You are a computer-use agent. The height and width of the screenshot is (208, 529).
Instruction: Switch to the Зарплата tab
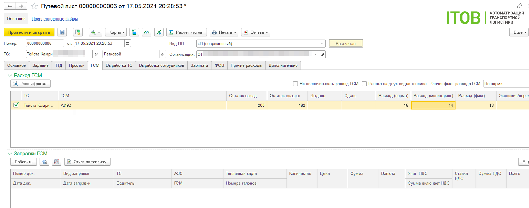pyautogui.click(x=199, y=65)
